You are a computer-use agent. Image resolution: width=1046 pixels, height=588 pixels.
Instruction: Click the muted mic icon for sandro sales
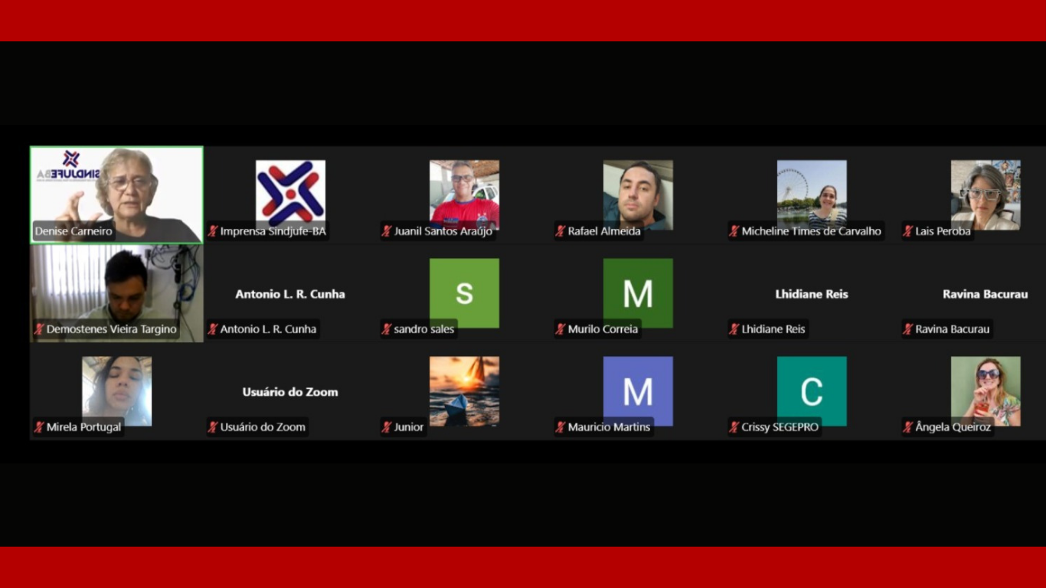tap(387, 329)
